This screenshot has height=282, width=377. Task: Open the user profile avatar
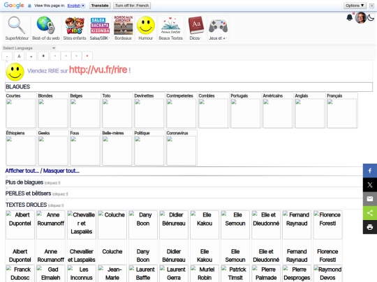(x=360, y=17)
